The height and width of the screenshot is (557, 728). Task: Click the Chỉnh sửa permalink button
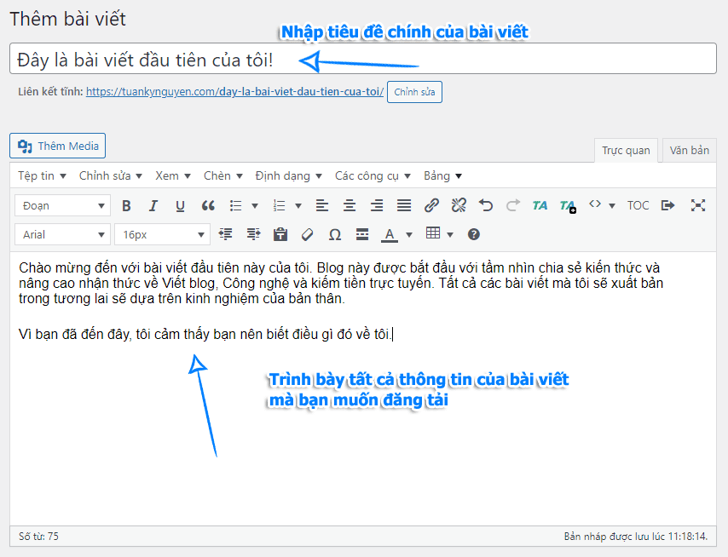[x=414, y=92]
